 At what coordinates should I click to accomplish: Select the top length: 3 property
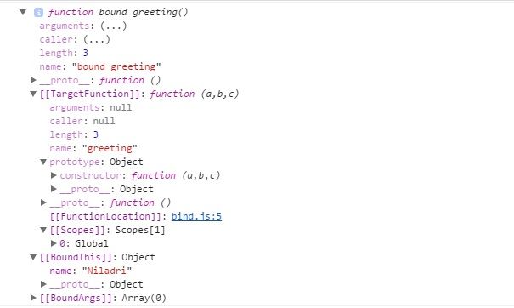click(x=64, y=53)
